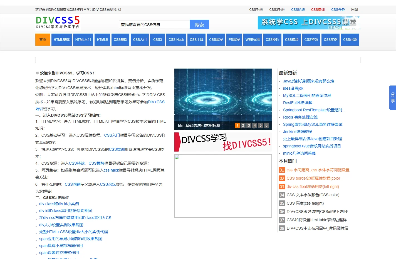Open the CSS模块 nav tab
Screen dimensions: 396x259
[292, 40]
